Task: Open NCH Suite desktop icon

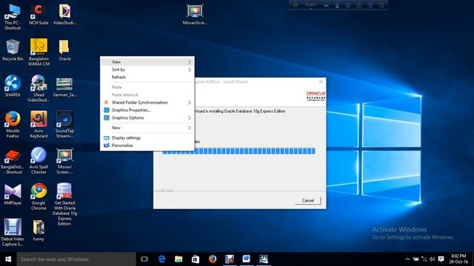Action: [x=39, y=15]
